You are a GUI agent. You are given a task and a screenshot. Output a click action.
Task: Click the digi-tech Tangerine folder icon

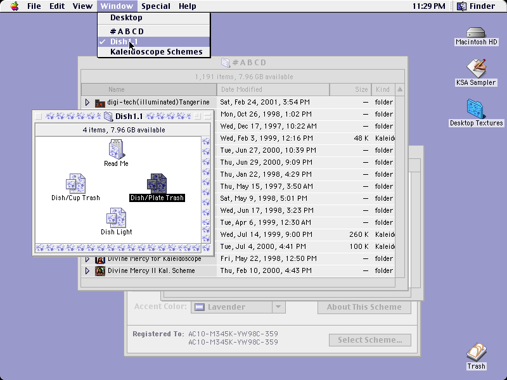[100, 103]
